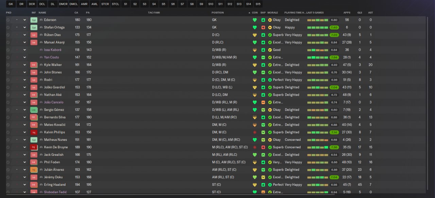Select the DMCL position tab
The image size is (435, 198).
73,4
